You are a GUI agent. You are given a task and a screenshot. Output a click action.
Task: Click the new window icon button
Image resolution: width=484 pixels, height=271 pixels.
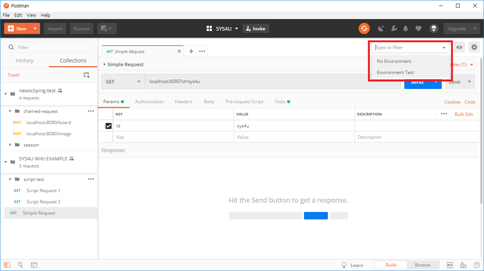107,28
